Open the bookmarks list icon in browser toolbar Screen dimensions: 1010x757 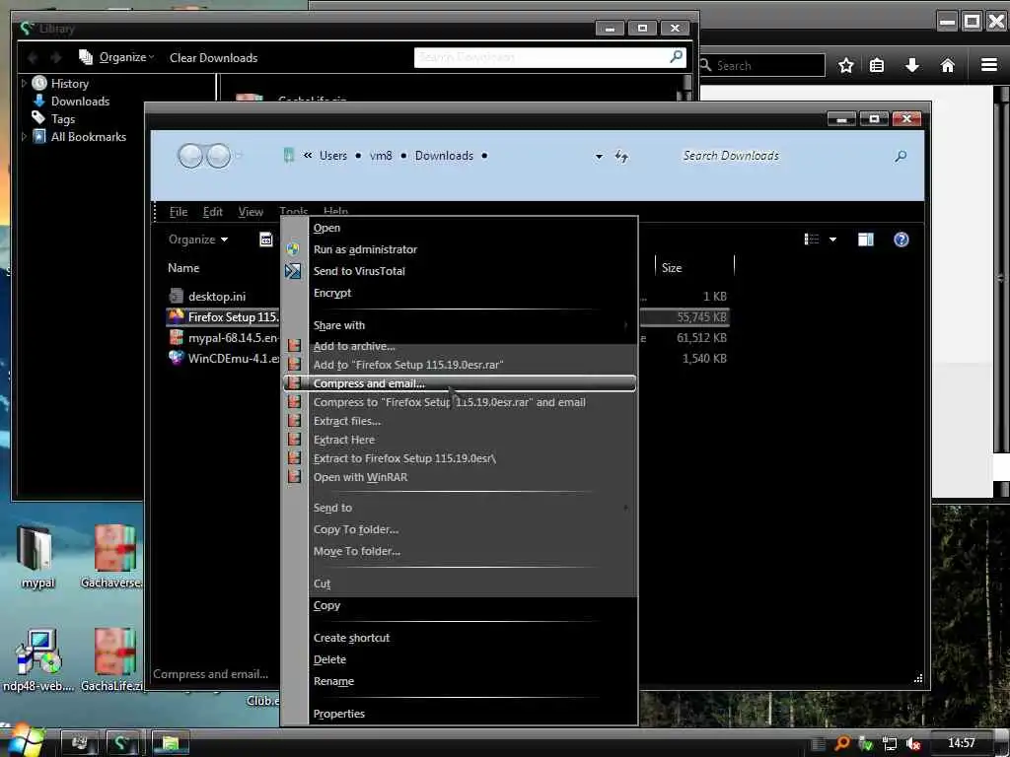(877, 65)
